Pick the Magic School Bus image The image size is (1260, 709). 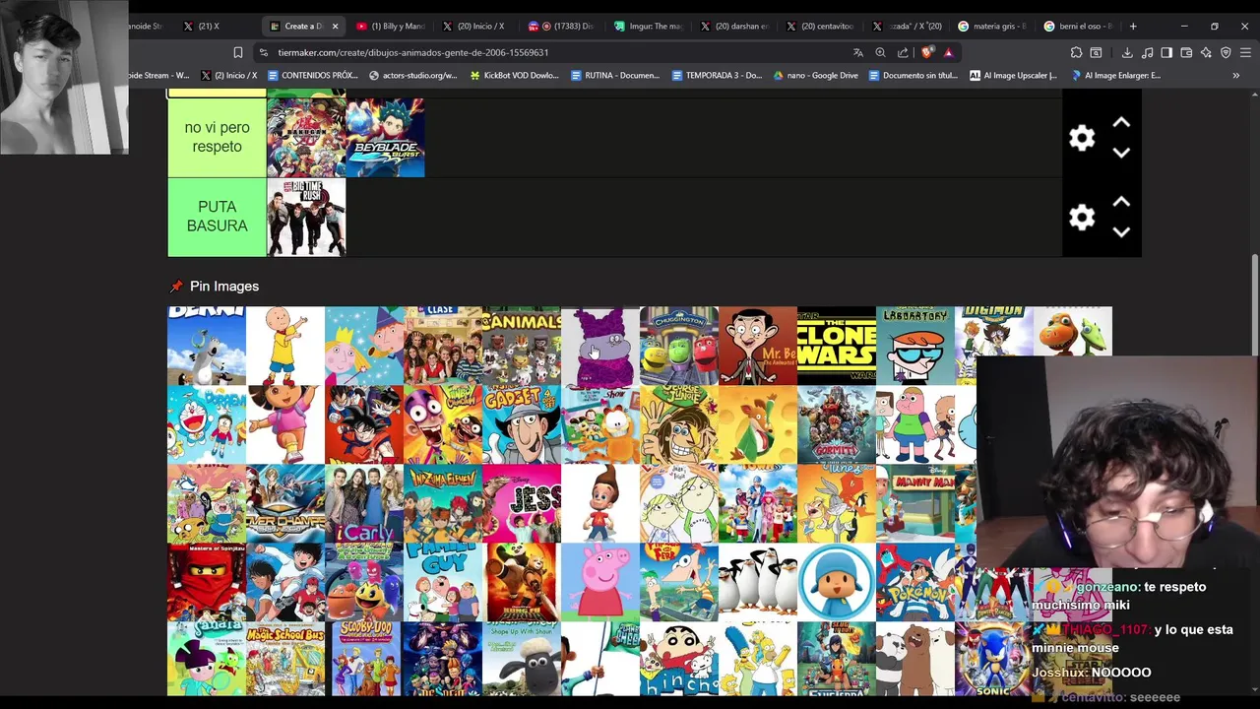[x=285, y=658]
